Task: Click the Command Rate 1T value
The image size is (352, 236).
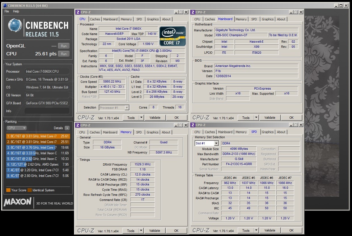Action: pos(143,200)
